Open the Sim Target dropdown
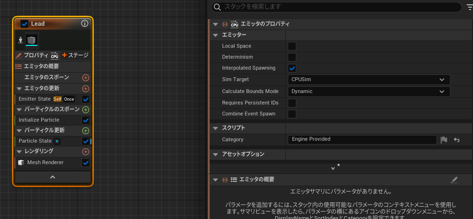Viewport: 473px width, 219px height. coord(369,80)
